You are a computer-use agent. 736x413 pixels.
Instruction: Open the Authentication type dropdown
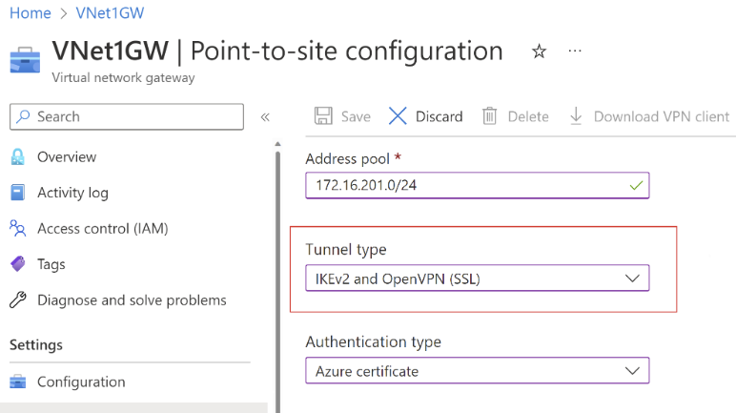[x=478, y=371]
